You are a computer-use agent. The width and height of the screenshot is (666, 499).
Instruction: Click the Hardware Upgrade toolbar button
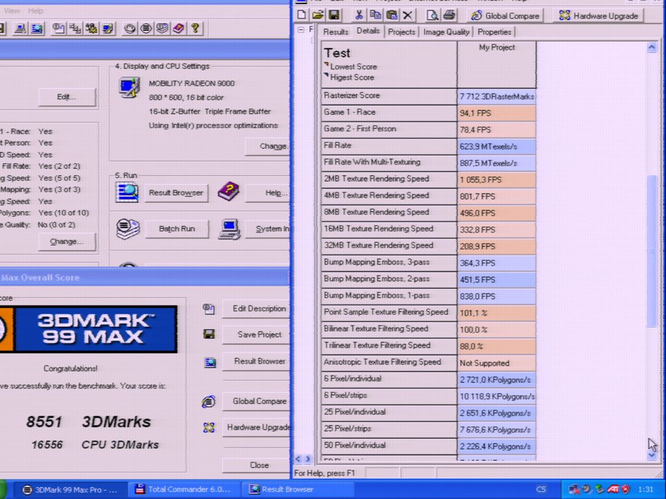(598, 16)
